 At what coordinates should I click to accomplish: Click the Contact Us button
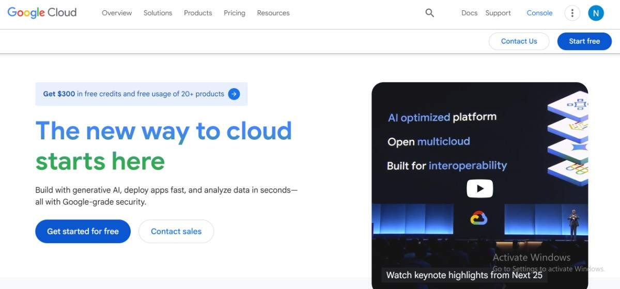coord(519,41)
